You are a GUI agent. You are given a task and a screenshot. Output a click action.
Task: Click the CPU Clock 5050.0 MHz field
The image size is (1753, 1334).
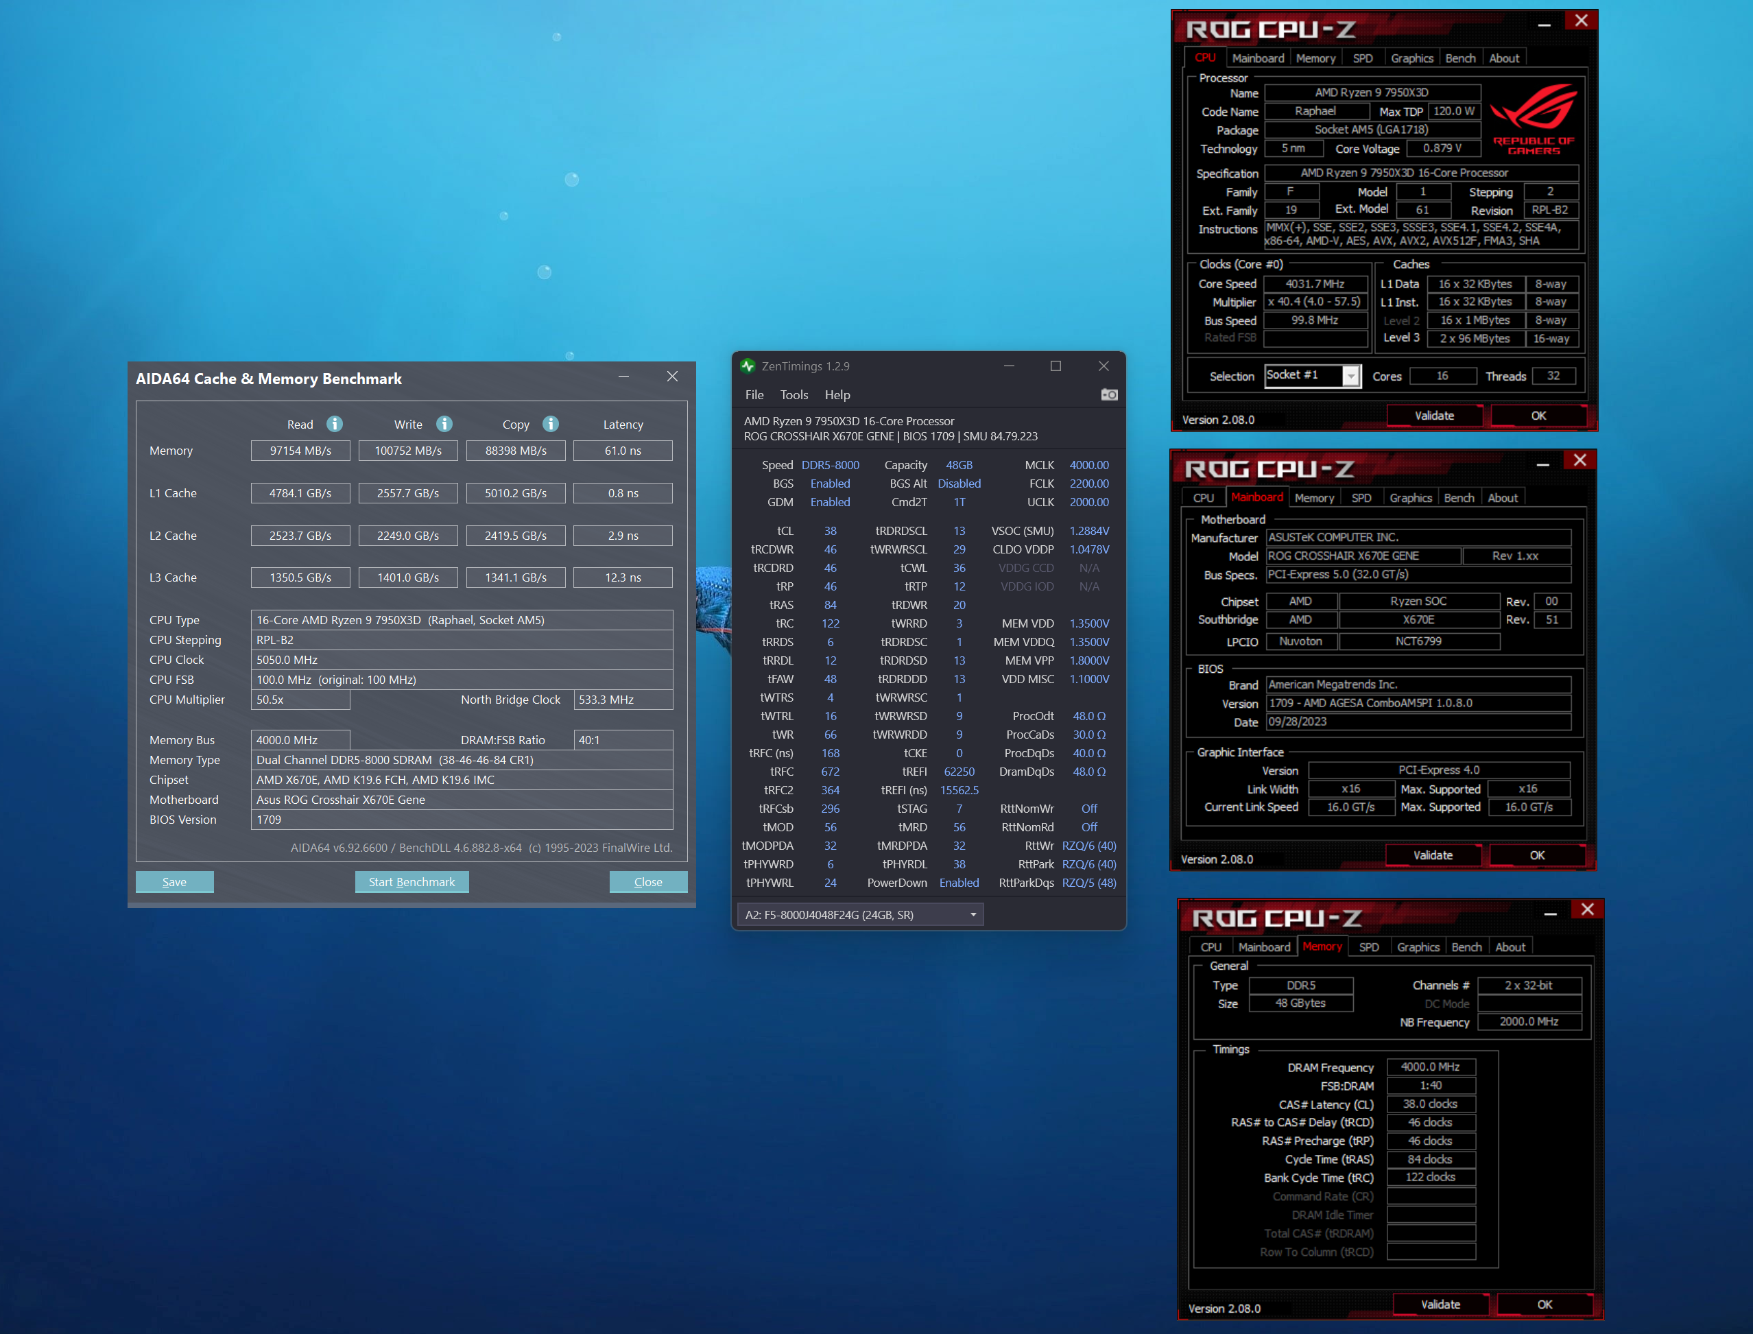coord(462,660)
